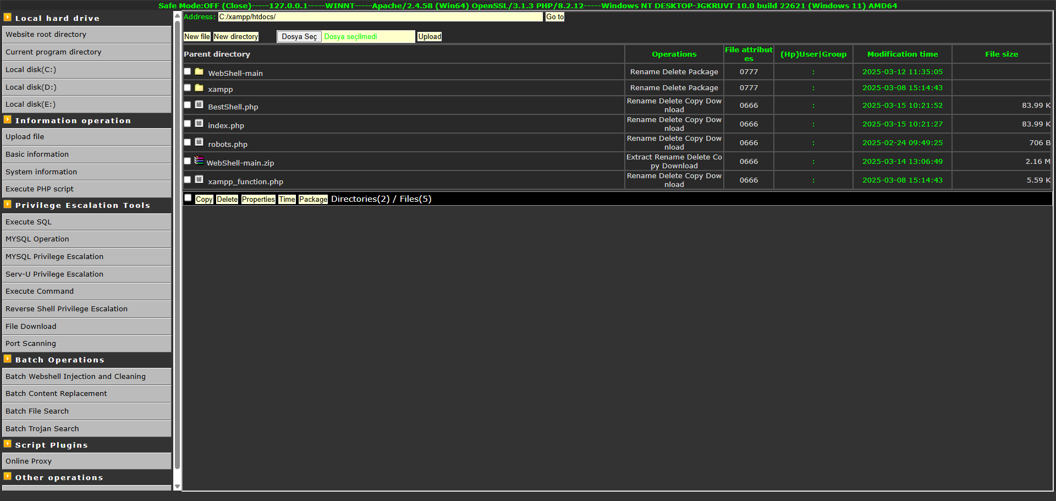Image resolution: width=1056 pixels, height=501 pixels.
Task: Collapse the Script Plugins section
Action: point(7,444)
